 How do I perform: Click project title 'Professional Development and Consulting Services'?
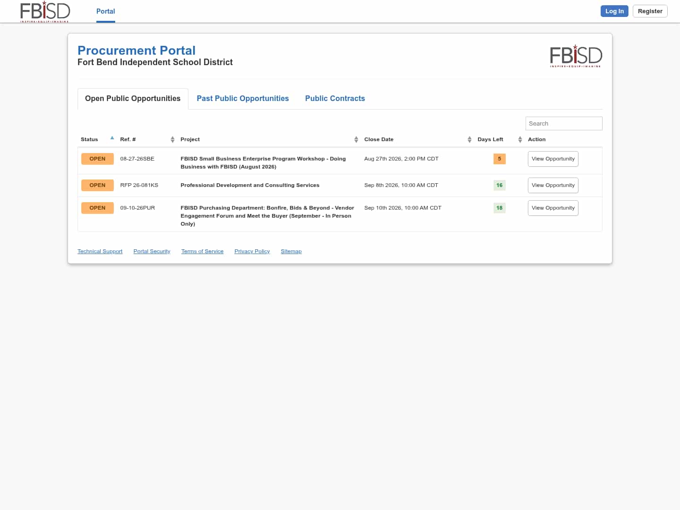pyautogui.click(x=250, y=185)
